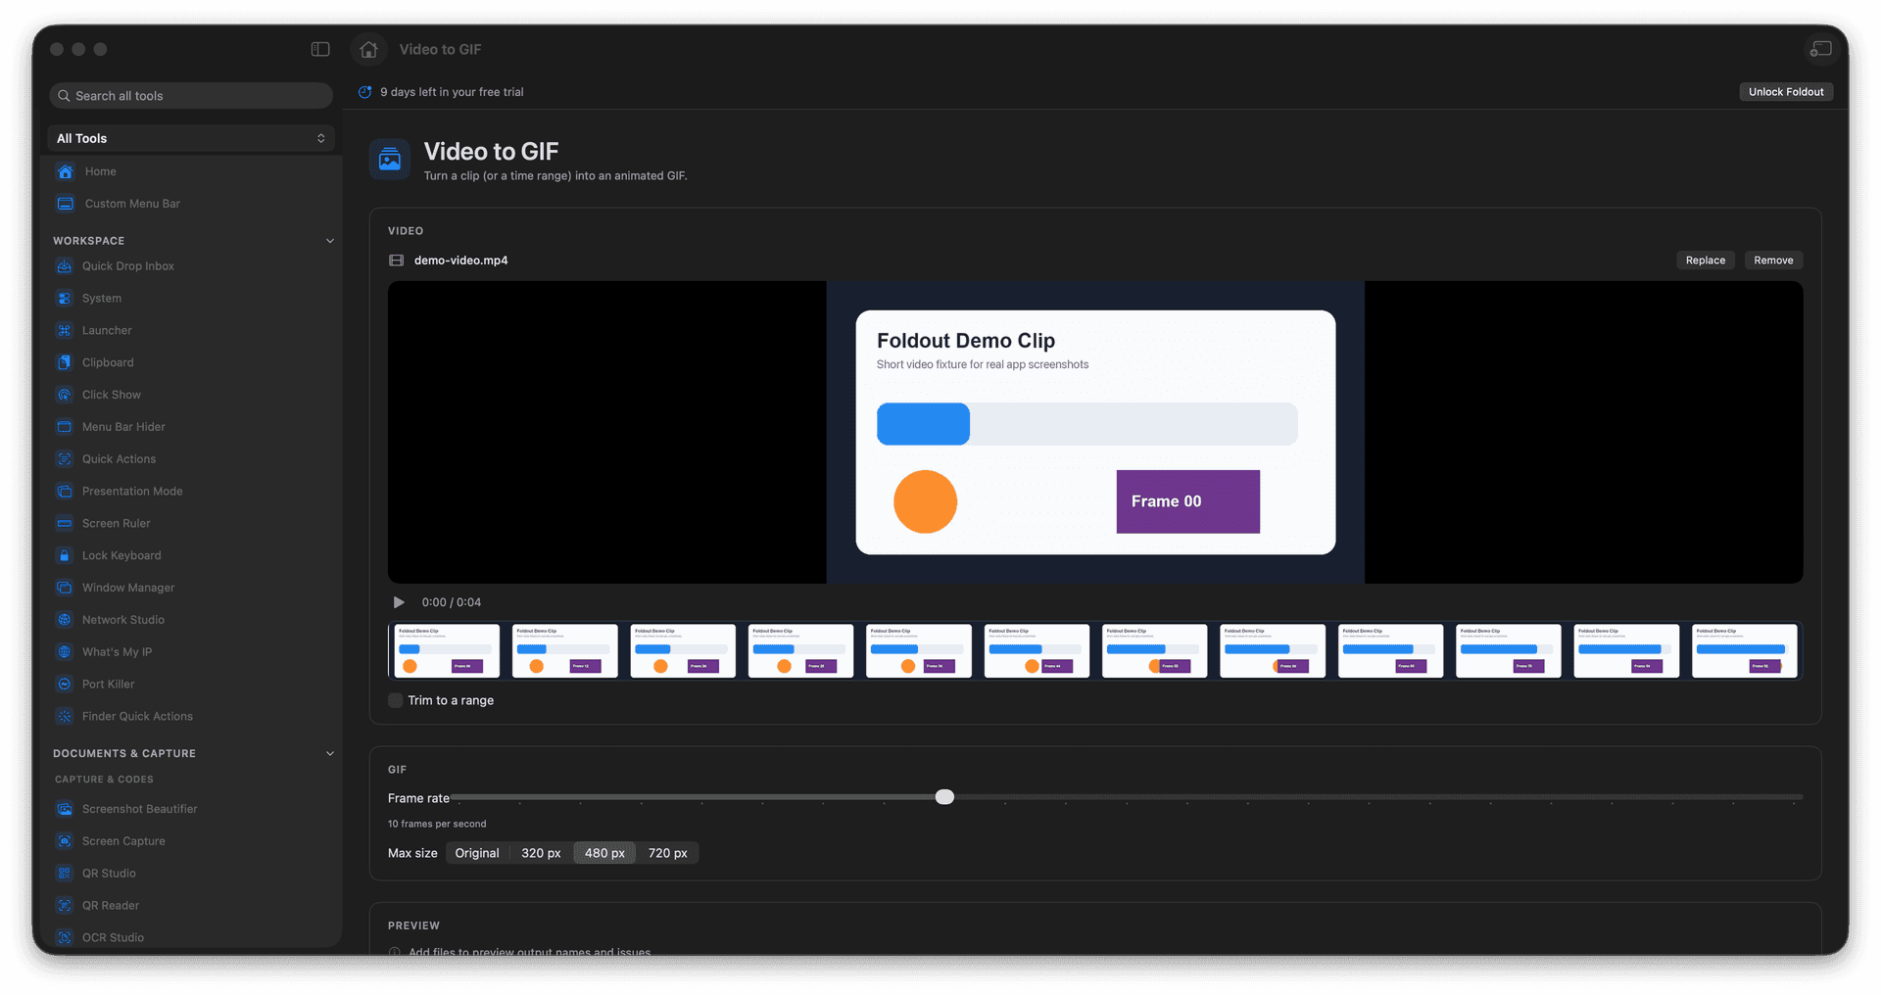Viewport: 1881px width, 995px height.
Task: Click in the Search all tools field
Action: pyautogui.click(x=191, y=96)
